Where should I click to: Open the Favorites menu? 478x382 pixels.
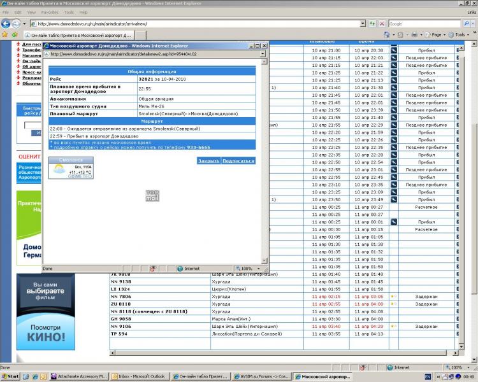click(x=49, y=12)
